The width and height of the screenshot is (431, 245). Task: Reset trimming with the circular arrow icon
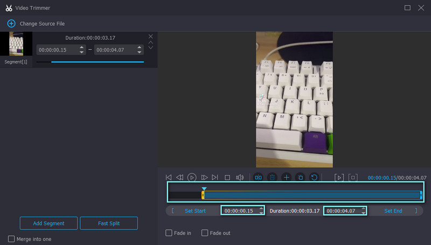click(x=314, y=177)
